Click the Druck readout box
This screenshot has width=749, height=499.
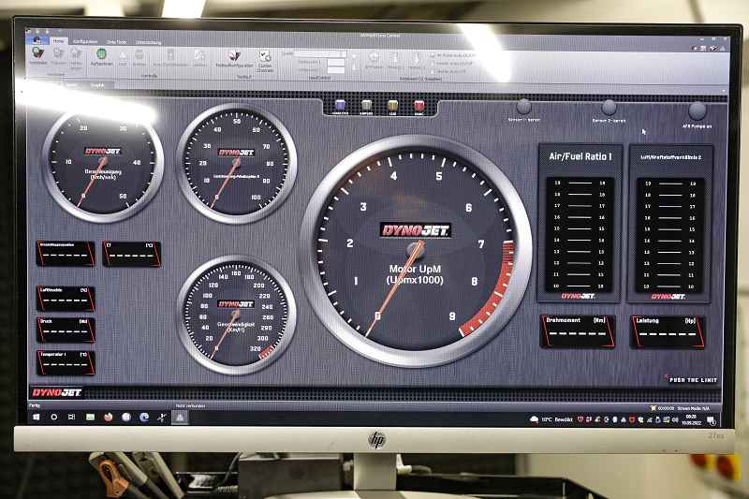[66, 330]
